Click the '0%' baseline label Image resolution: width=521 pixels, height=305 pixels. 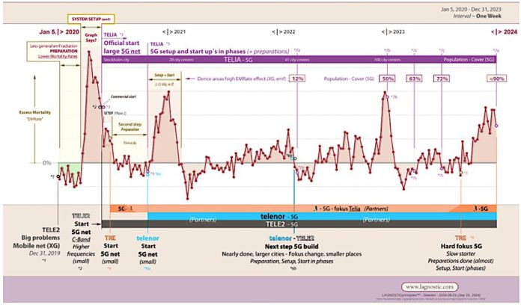pos(47,163)
